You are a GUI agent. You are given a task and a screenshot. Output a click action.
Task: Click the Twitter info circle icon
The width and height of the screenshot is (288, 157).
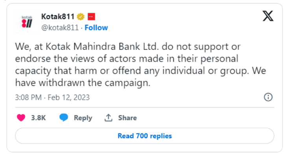[x=268, y=97]
